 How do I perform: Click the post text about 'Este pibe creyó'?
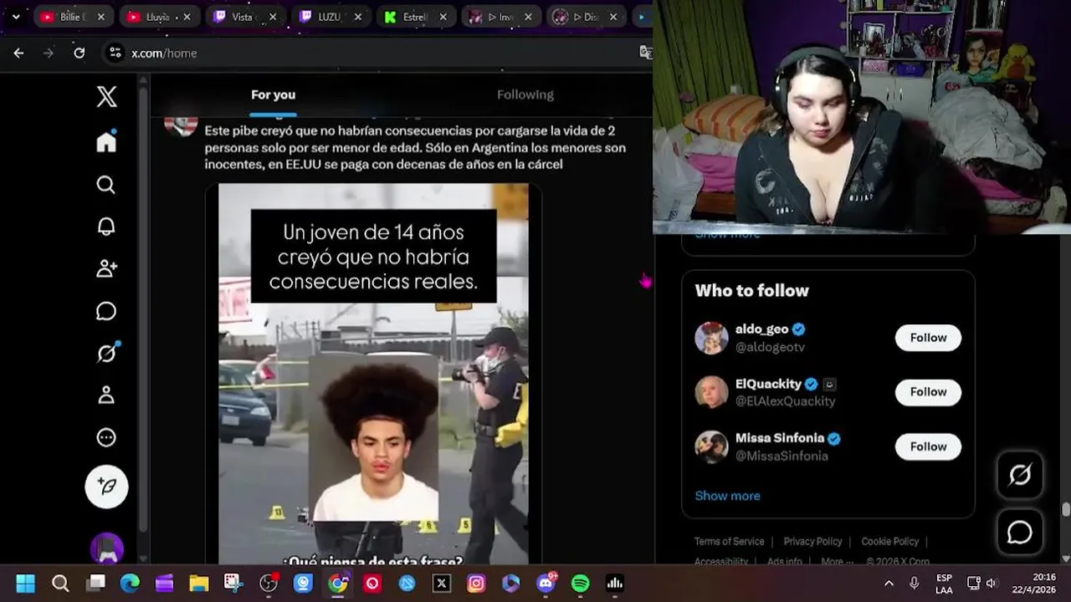[415, 147]
